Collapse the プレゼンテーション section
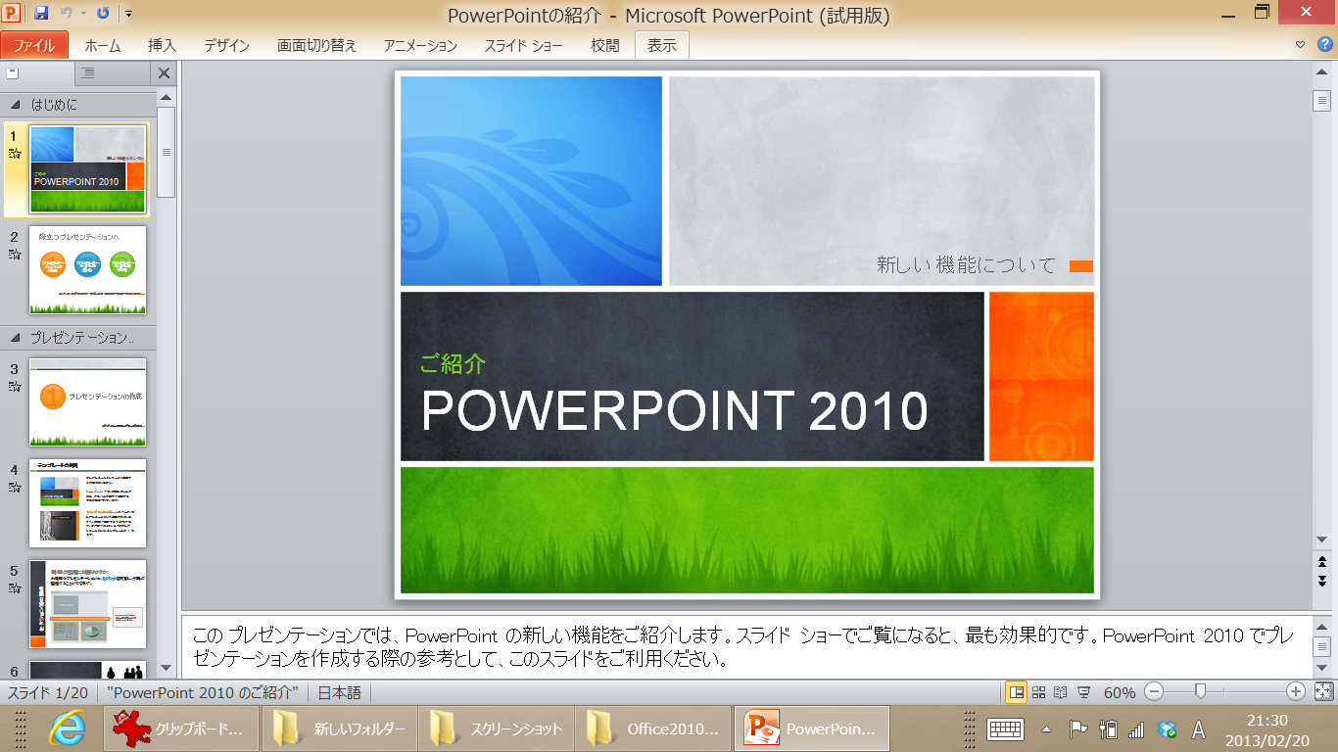 pyautogui.click(x=15, y=338)
